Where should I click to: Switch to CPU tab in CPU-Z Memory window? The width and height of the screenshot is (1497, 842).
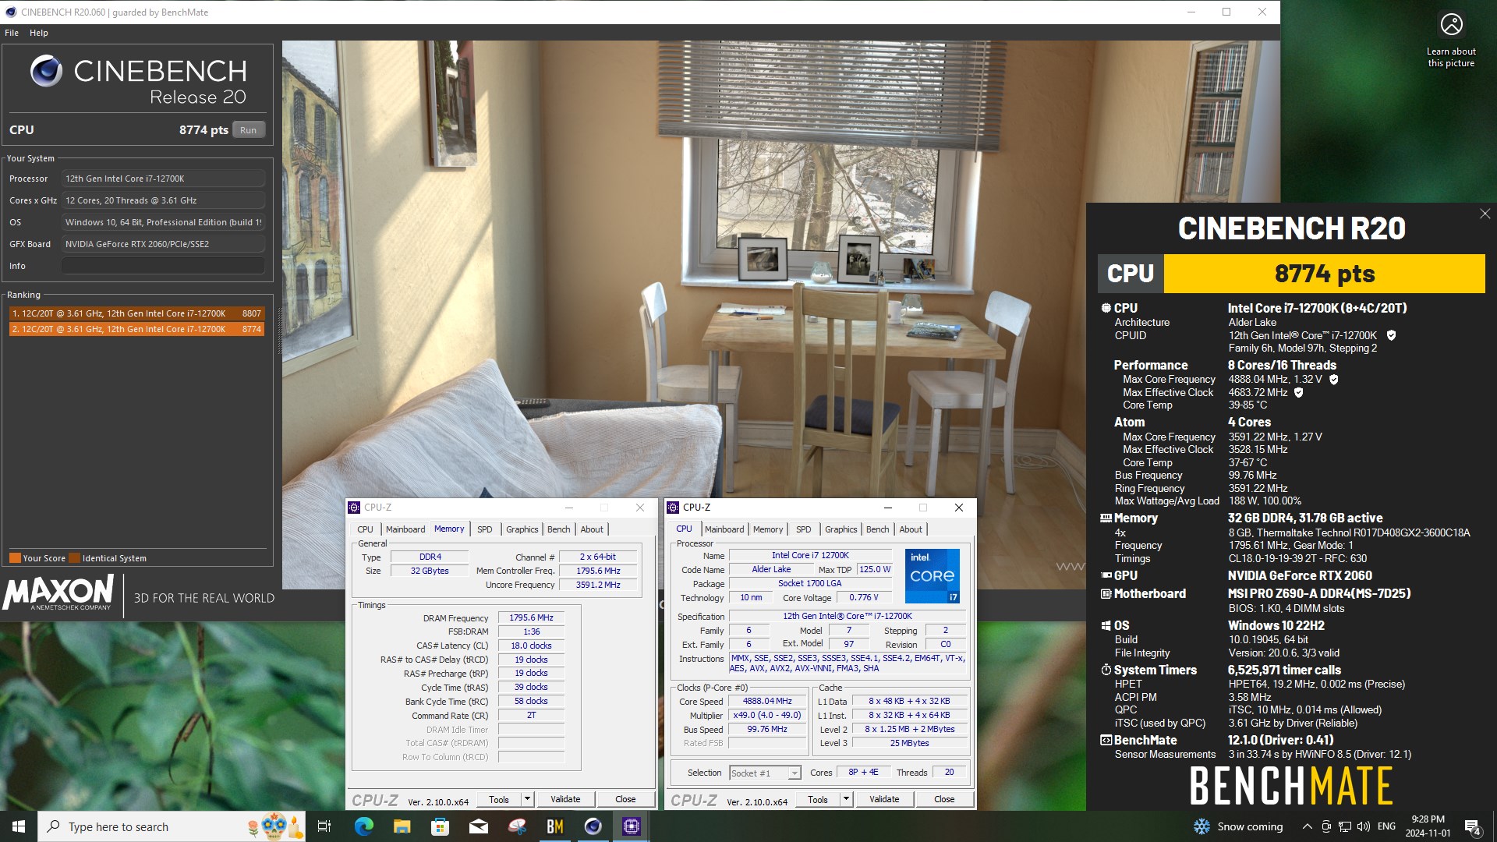[365, 529]
